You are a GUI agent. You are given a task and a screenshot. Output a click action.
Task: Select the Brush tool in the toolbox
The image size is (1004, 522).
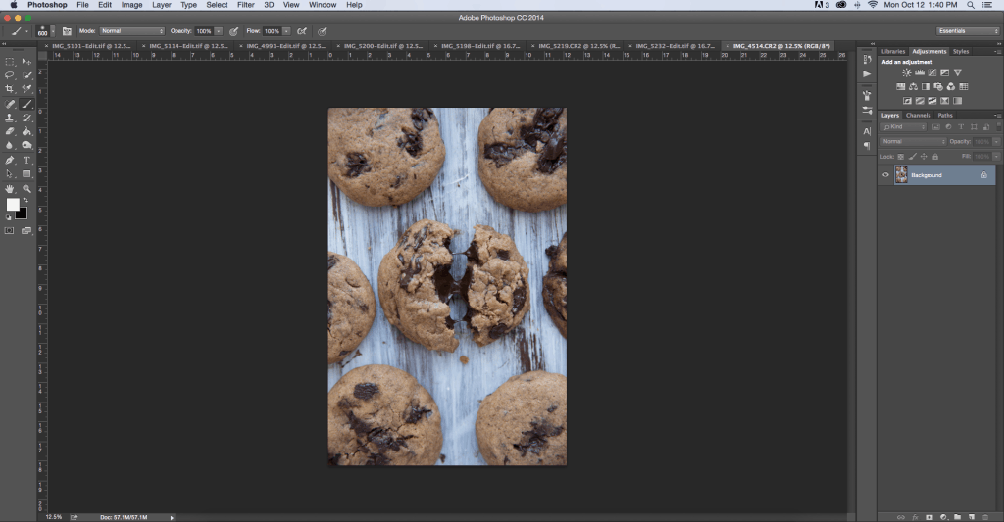click(26, 104)
